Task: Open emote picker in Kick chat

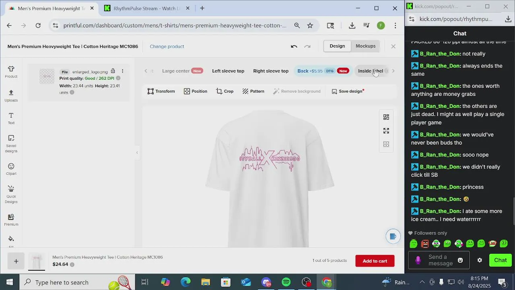Action: coord(460,260)
